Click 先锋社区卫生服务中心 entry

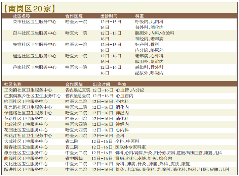click(35, 45)
